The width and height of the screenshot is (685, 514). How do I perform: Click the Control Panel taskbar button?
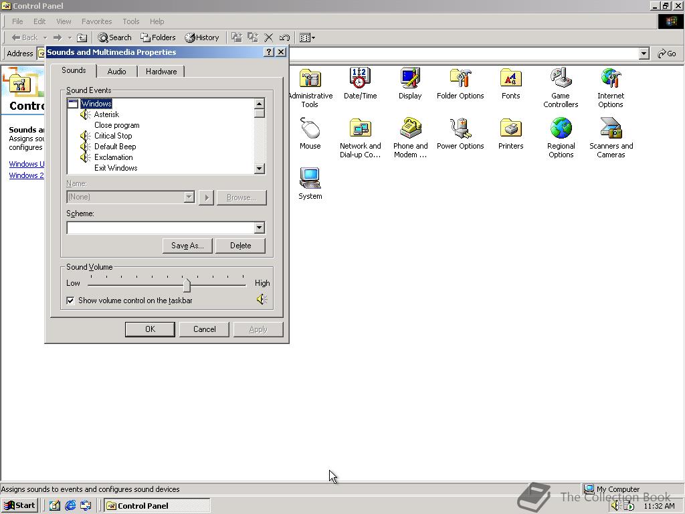click(157, 505)
